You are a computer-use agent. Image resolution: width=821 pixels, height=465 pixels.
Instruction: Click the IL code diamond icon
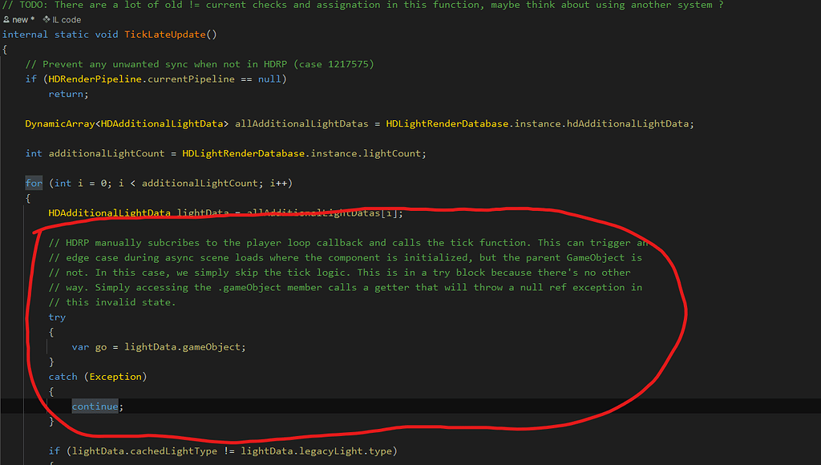(x=48, y=19)
